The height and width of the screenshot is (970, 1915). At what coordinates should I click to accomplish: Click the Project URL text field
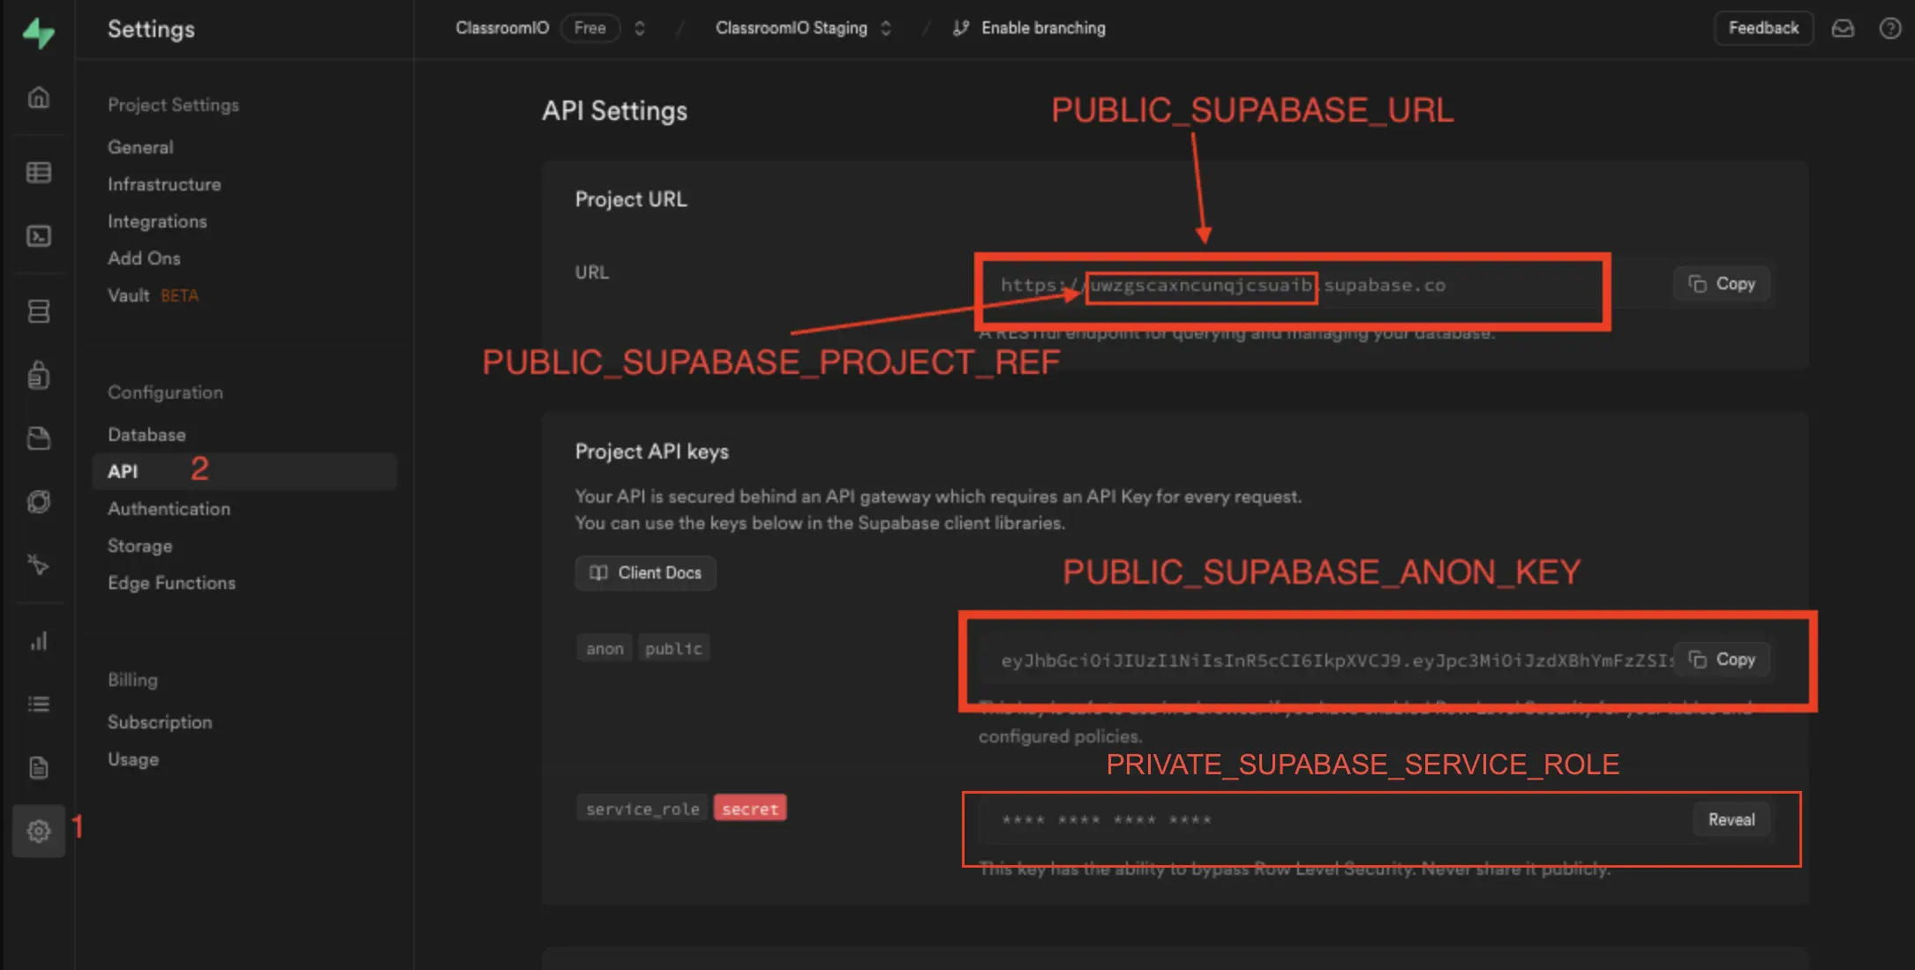point(1324,286)
